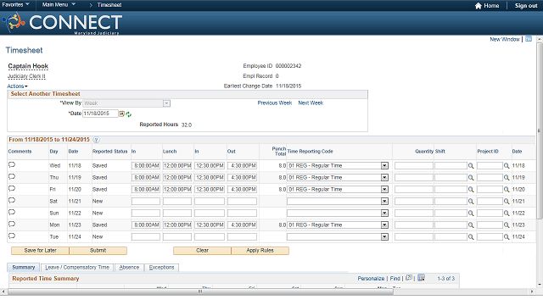Image resolution: width=543 pixels, height=305 pixels.
Task: Look up Shift for Mon 11/23 row
Action: 471,225
